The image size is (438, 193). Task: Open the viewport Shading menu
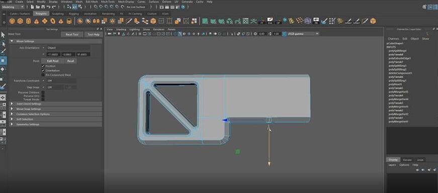[121, 29]
